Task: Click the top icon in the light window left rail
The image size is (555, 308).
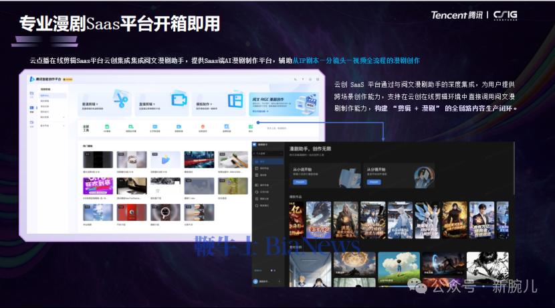Action: point(31,94)
